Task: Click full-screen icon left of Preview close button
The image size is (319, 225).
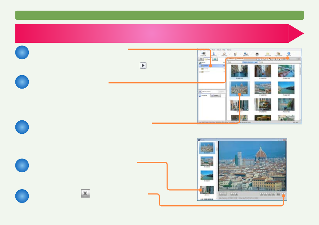Action: point(278,194)
